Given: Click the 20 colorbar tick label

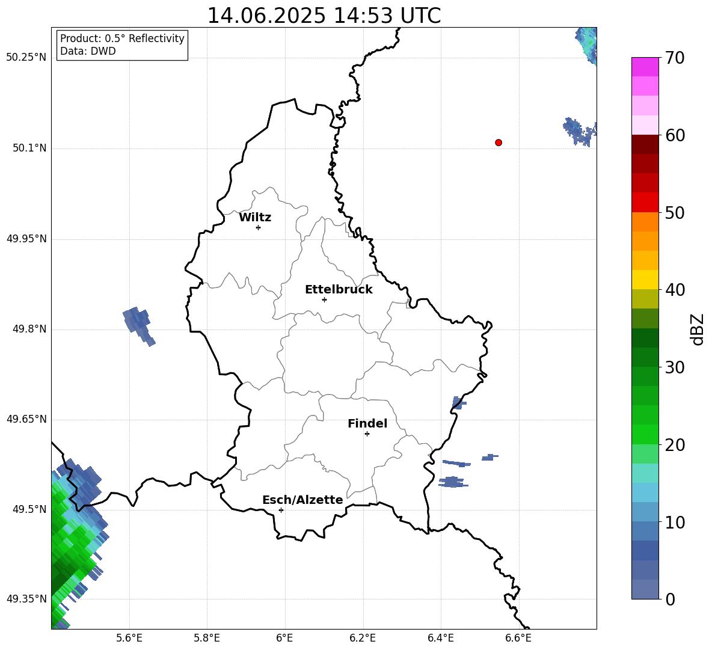Looking at the screenshot, I should [x=675, y=445].
